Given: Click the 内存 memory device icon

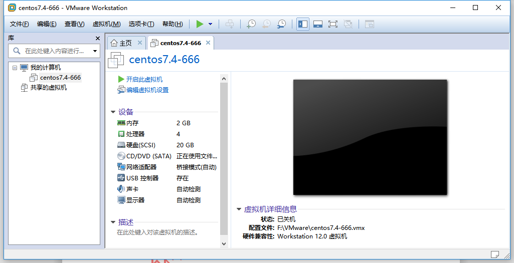Looking at the screenshot, I should [121, 123].
